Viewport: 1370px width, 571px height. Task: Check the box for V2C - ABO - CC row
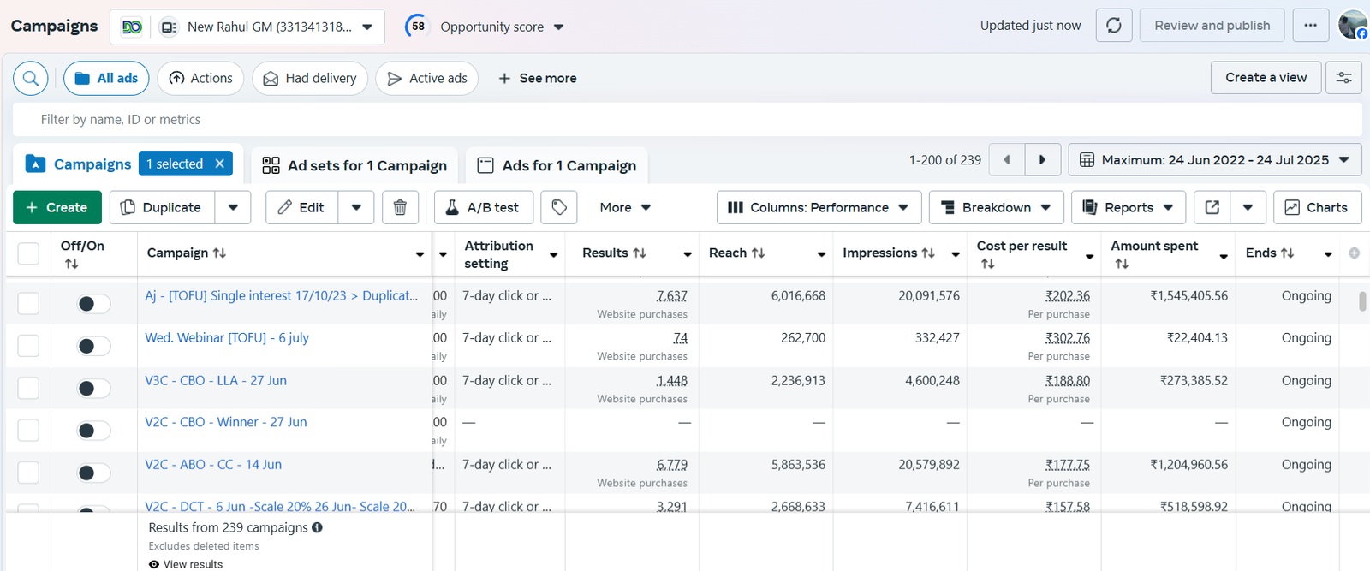click(28, 473)
